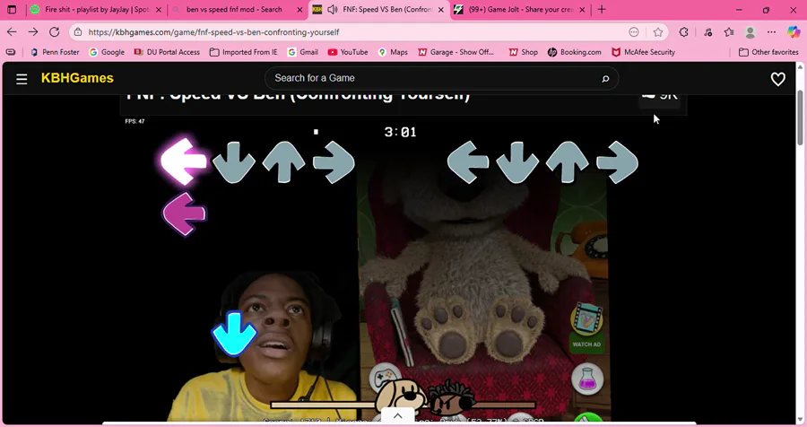Viewport: 807px width, 427px height.
Task: Click the gamepad bubble icon
Action: coord(385,377)
